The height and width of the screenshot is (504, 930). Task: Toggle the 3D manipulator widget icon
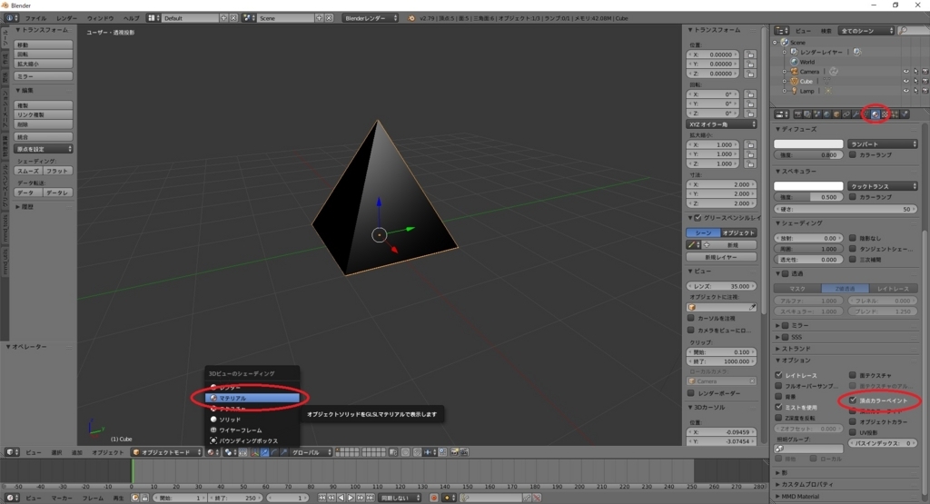[255, 452]
